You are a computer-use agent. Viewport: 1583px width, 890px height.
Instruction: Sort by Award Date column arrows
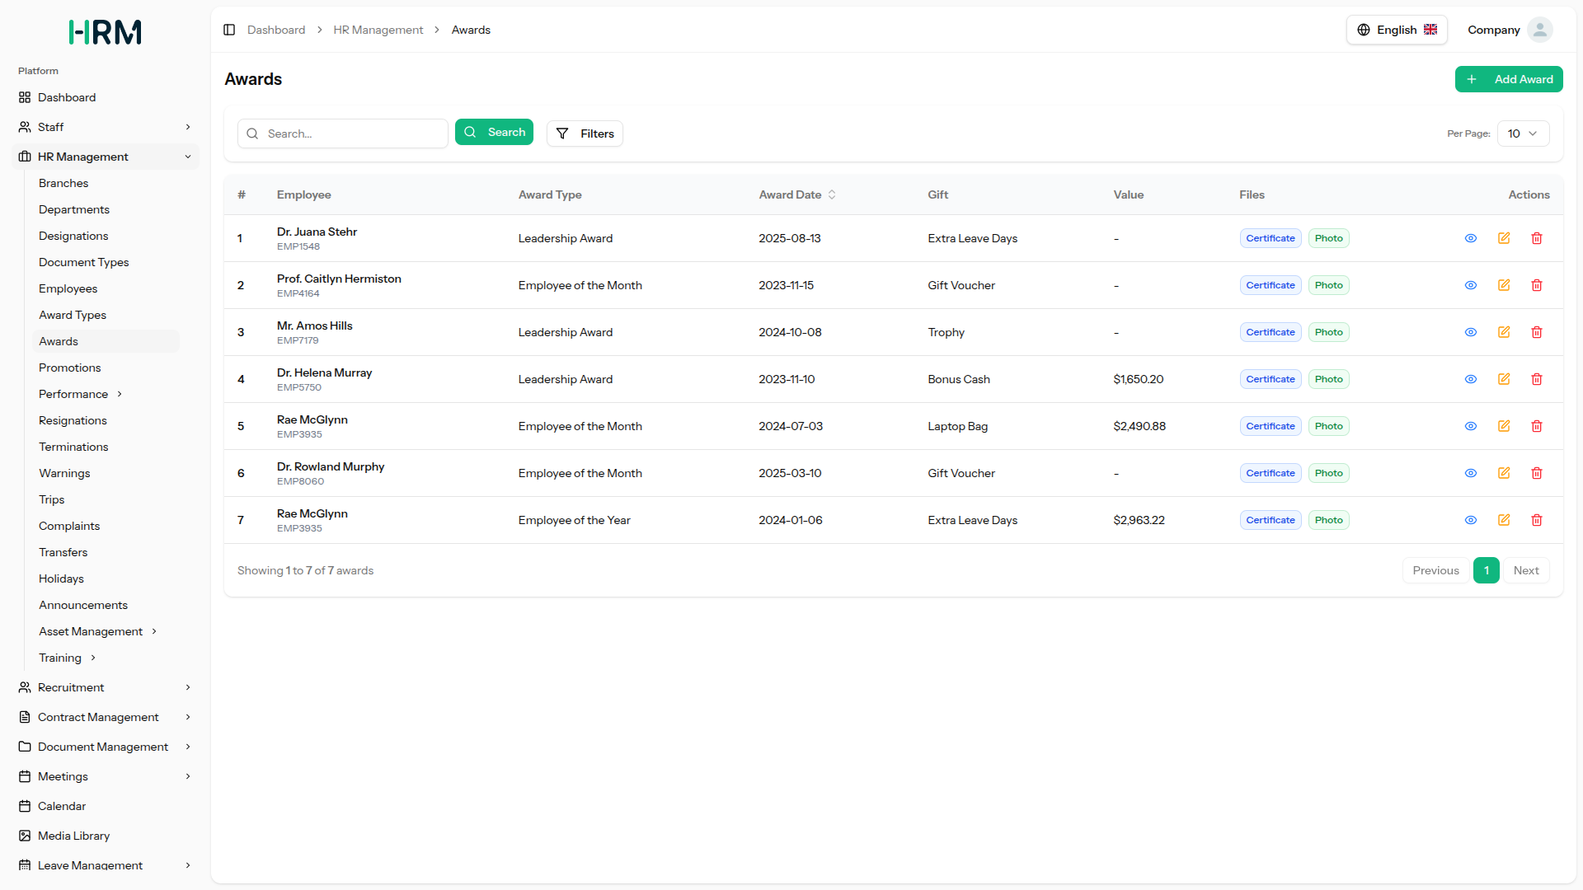pos(832,194)
